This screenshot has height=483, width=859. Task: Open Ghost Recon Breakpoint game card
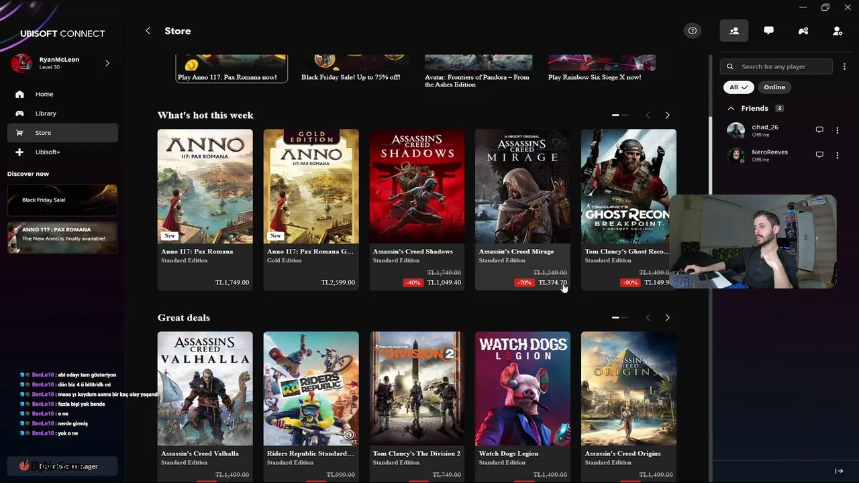629,210
